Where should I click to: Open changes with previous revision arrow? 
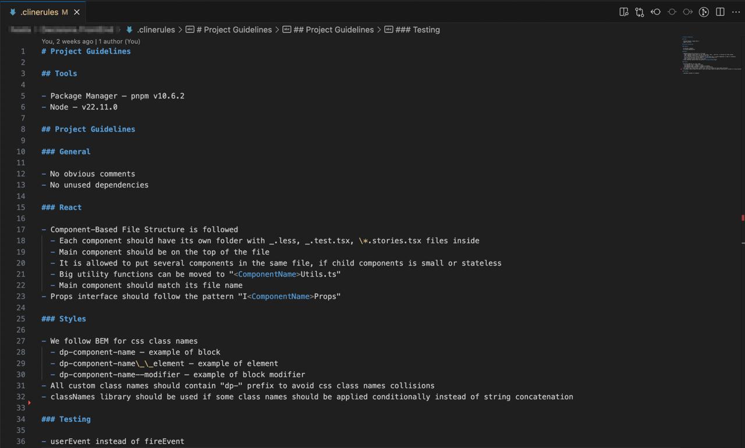coord(656,12)
